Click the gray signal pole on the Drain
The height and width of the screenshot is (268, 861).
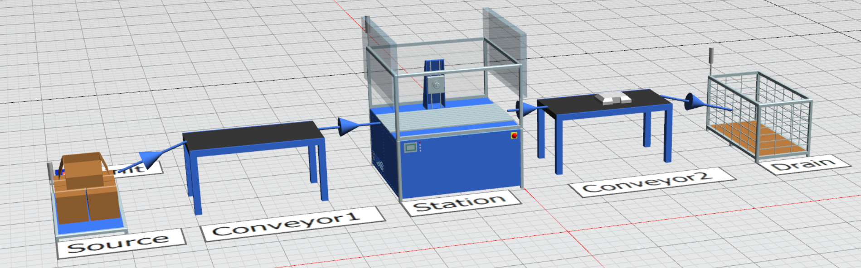click(711, 59)
